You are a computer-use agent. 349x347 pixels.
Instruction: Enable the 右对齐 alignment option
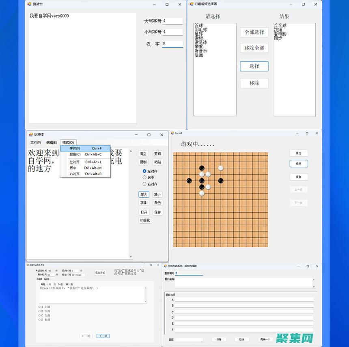pyautogui.click(x=144, y=184)
